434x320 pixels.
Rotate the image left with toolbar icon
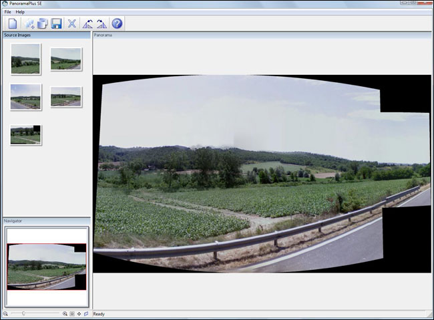87,23
